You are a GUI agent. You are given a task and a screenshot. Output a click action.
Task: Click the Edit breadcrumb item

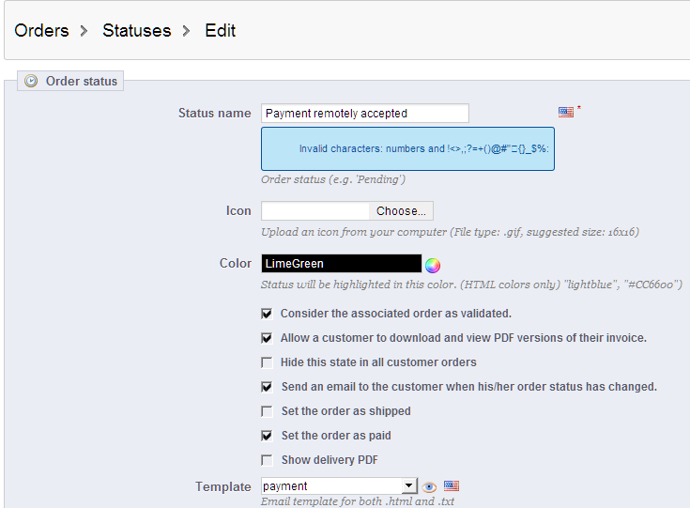pyautogui.click(x=221, y=31)
